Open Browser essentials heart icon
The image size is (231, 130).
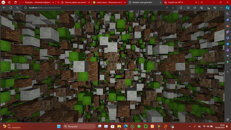pyautogui.click(x=215, y=8)
